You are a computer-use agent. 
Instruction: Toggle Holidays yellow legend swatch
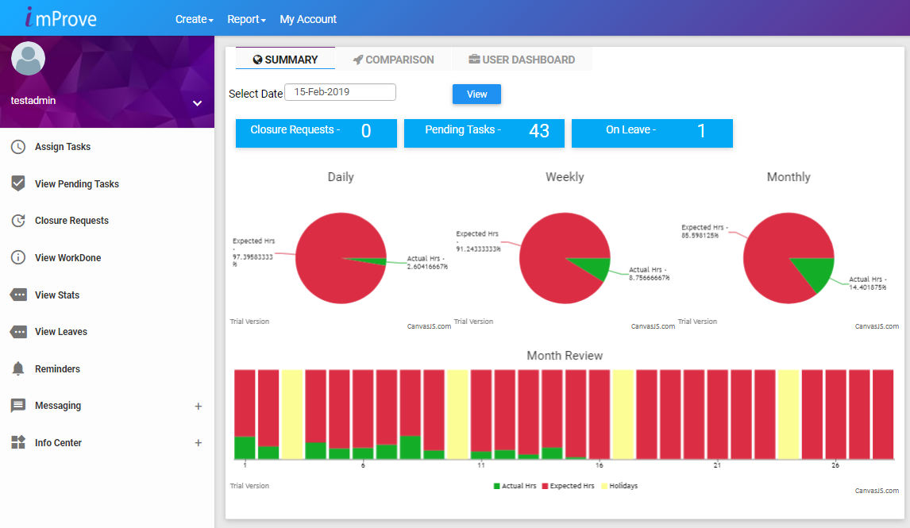[604, 486]
